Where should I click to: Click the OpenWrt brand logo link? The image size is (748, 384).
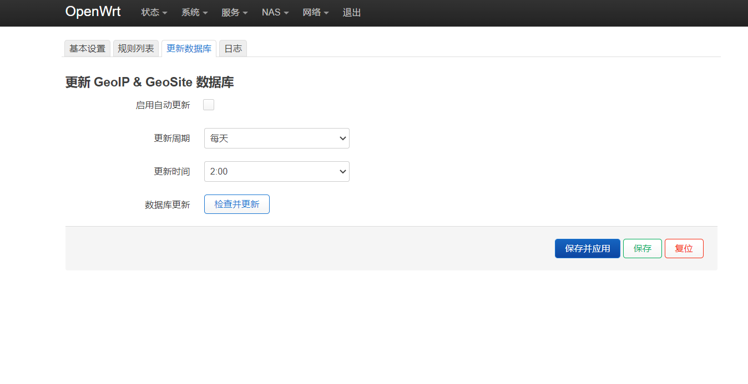pos(93,12)
